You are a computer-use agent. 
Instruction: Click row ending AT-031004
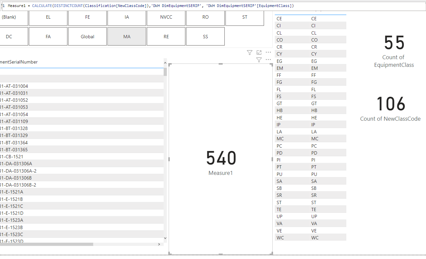click(x=82, y=86)
